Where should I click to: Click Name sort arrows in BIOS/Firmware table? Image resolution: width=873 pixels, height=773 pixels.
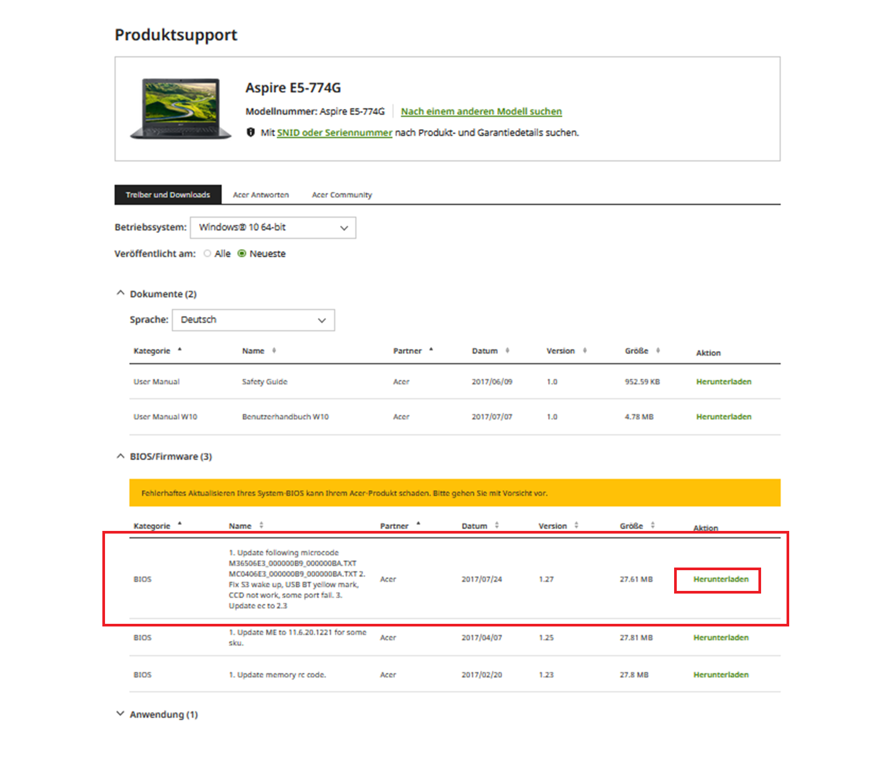click(261, 525)
